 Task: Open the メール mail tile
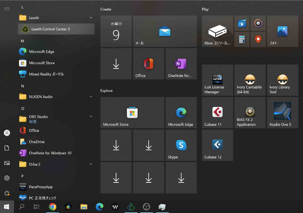(165, 31)
